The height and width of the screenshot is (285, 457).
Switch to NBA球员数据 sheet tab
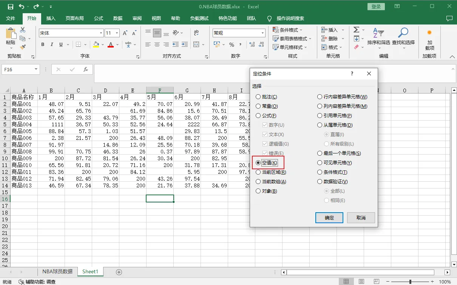57,271
